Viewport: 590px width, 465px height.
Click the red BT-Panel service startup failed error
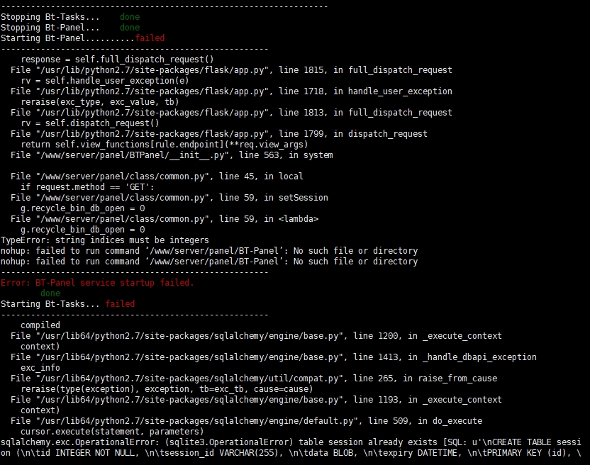click(x=97, y=282)
